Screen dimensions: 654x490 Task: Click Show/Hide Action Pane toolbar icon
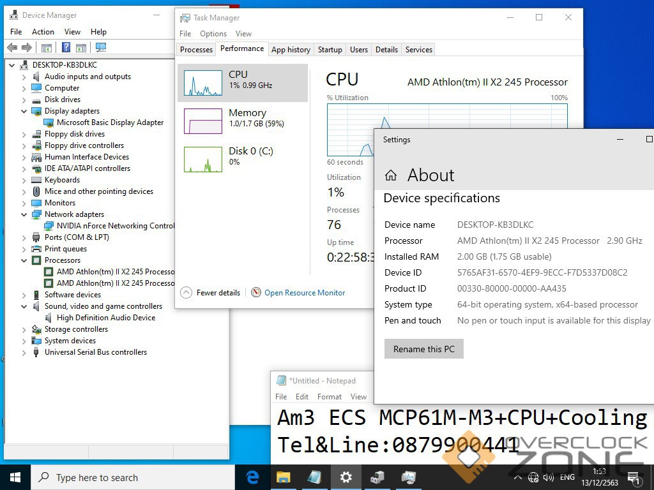(x=81, y=47)
